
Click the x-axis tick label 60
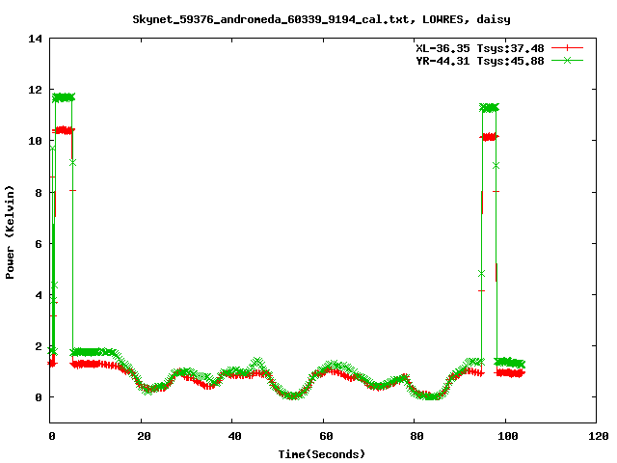(326, 436)
